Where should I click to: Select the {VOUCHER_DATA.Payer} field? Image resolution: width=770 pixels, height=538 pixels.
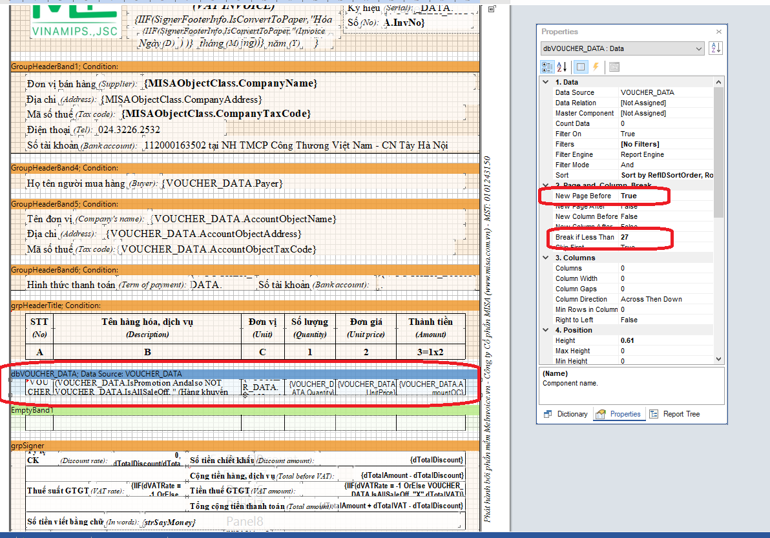coord(222,183)
